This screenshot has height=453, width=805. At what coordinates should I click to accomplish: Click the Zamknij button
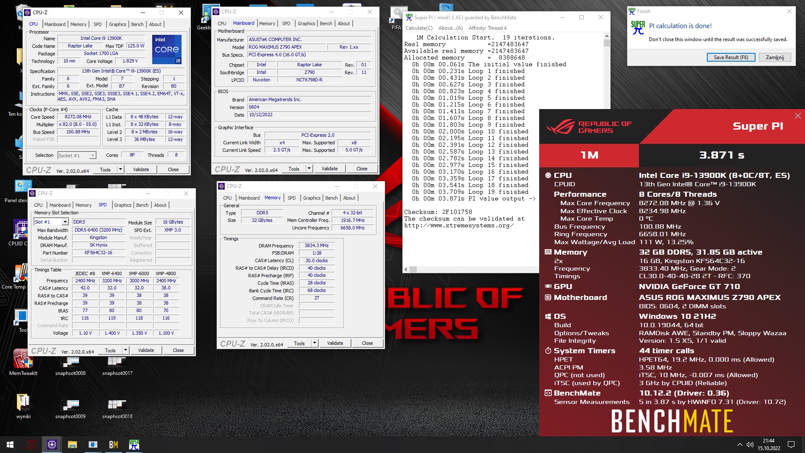tap(774, 57)
